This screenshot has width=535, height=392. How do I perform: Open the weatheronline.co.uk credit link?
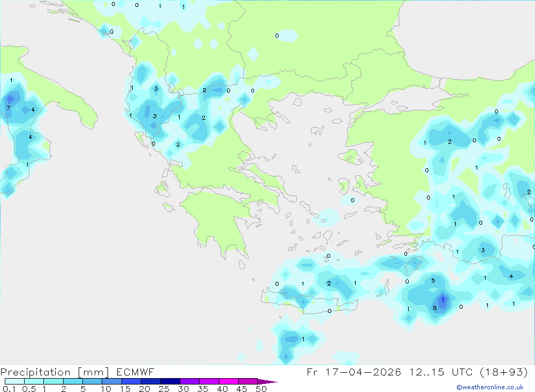tap(490, 387)
